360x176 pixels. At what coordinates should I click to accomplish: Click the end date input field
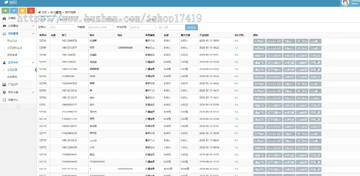171,27
